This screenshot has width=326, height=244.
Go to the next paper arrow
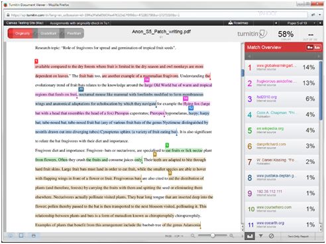(320, 23)
